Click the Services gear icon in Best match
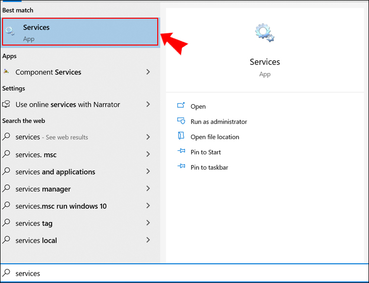Image resolution: width=369 pixels, height=283 pixels. 10,31
